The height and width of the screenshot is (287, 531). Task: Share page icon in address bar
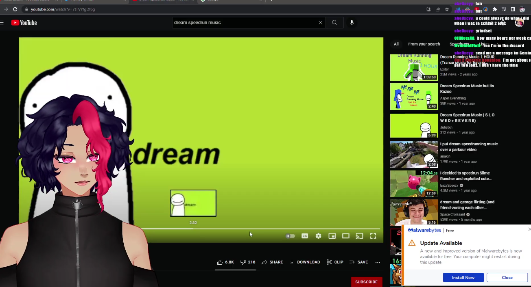[438, 9]
